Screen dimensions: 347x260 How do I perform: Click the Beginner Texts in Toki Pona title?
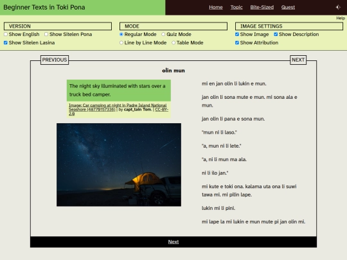click(x=44, y=7)
